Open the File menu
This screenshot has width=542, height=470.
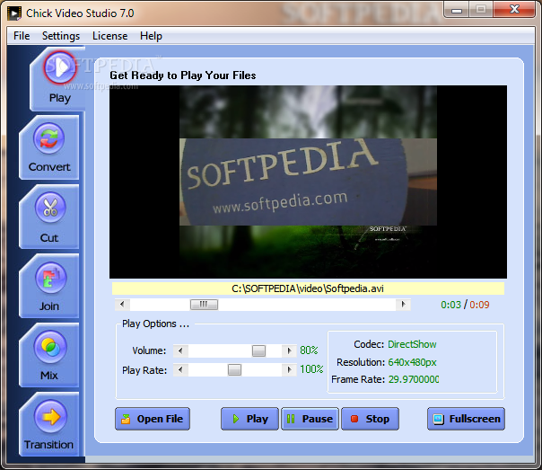tap(22, 36)
